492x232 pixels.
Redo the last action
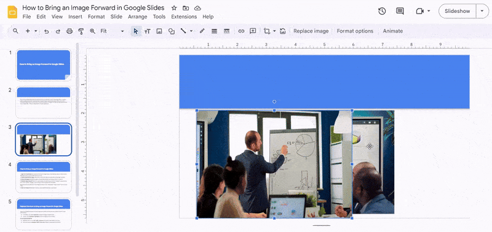point(58,31)
